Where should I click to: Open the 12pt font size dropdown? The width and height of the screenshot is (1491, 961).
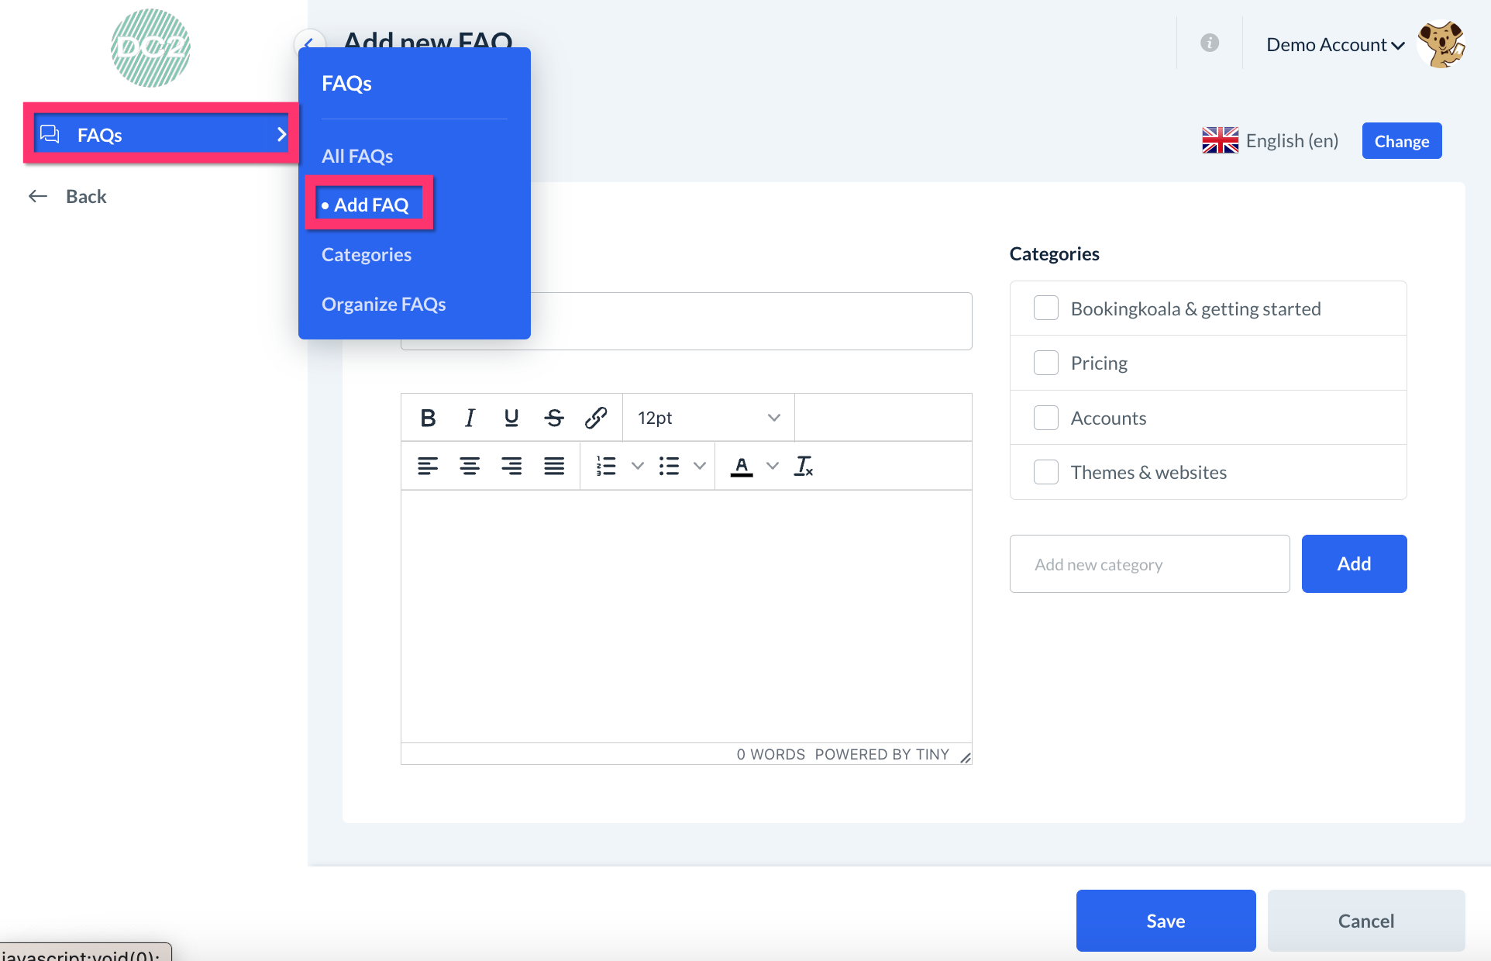click(708, 418)
